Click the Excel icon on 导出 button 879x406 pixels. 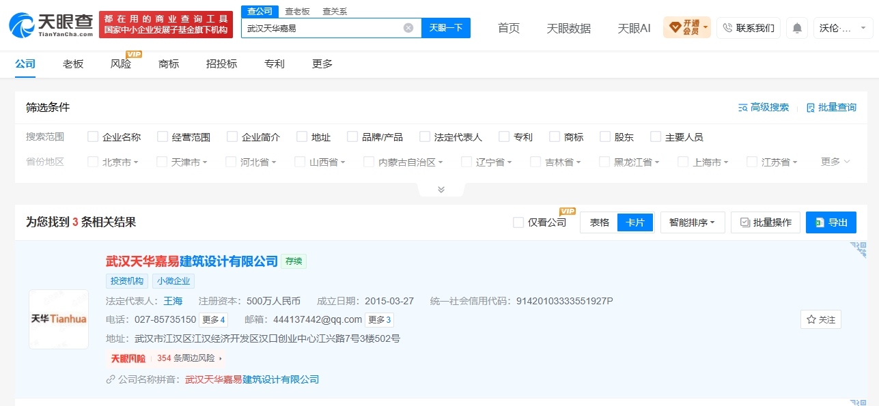click(x=819, y=222)
